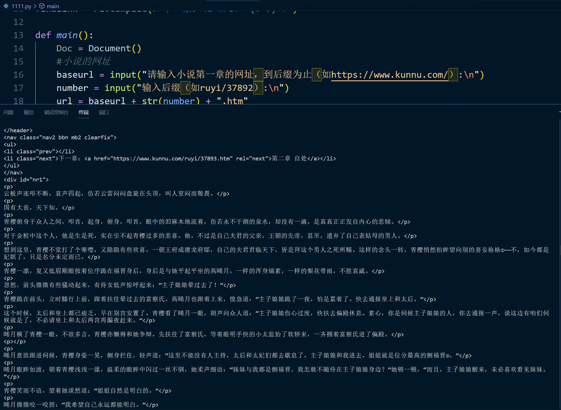Open the 调试控制台 tab
This screenshot has height=410, width=561.
pos(56,112)
